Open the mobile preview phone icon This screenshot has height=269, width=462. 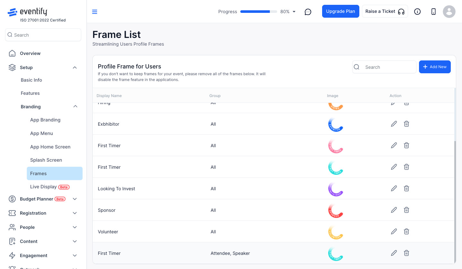click(x=433, y=12)
